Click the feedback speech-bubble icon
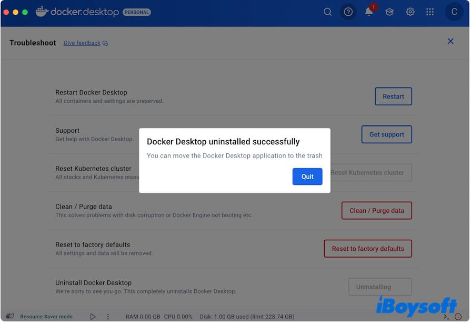 (x=105, y=44)
